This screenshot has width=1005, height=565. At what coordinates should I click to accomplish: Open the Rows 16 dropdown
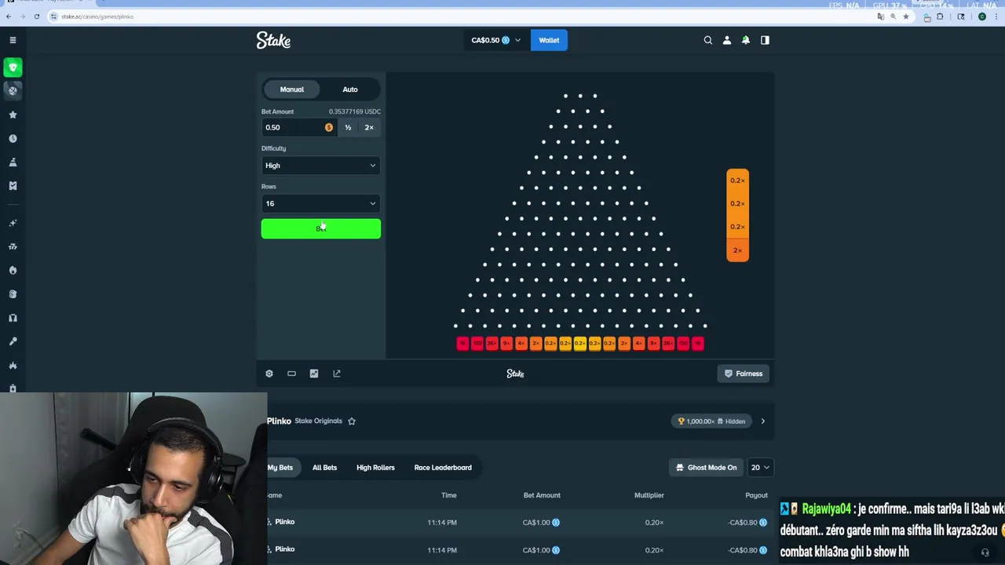[x=320, y=204]
